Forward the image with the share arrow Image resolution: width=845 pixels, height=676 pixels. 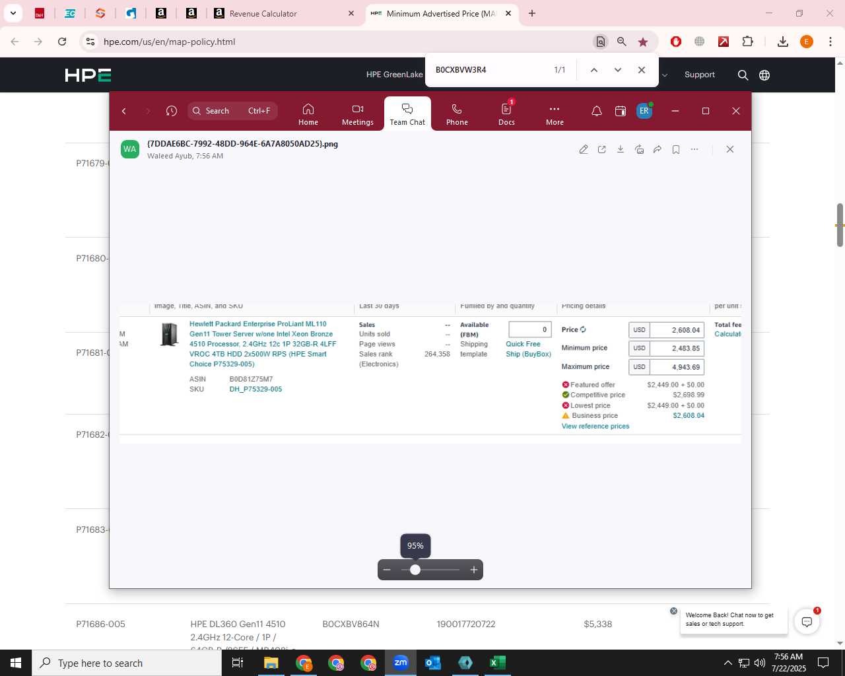click(658, 149)
